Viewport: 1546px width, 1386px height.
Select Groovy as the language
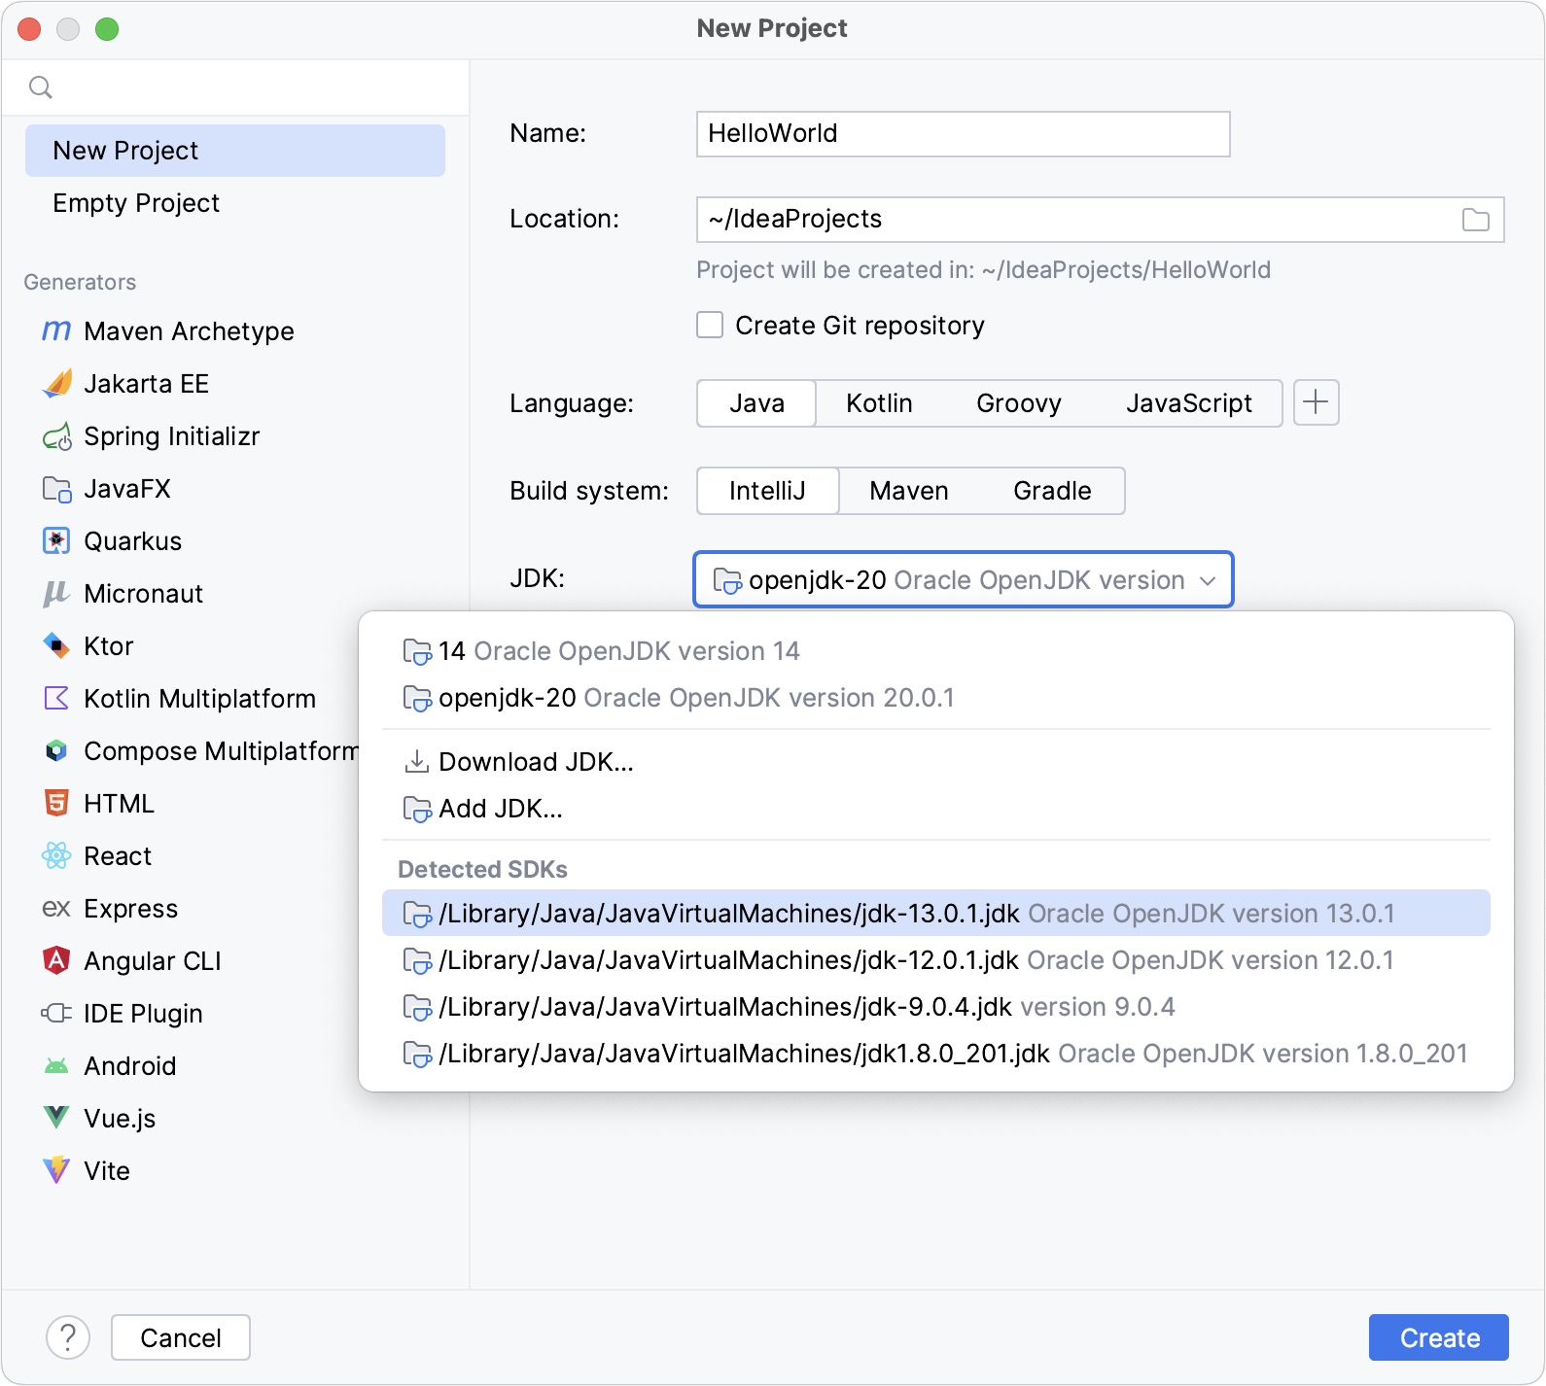click(x=1019, y=403)
